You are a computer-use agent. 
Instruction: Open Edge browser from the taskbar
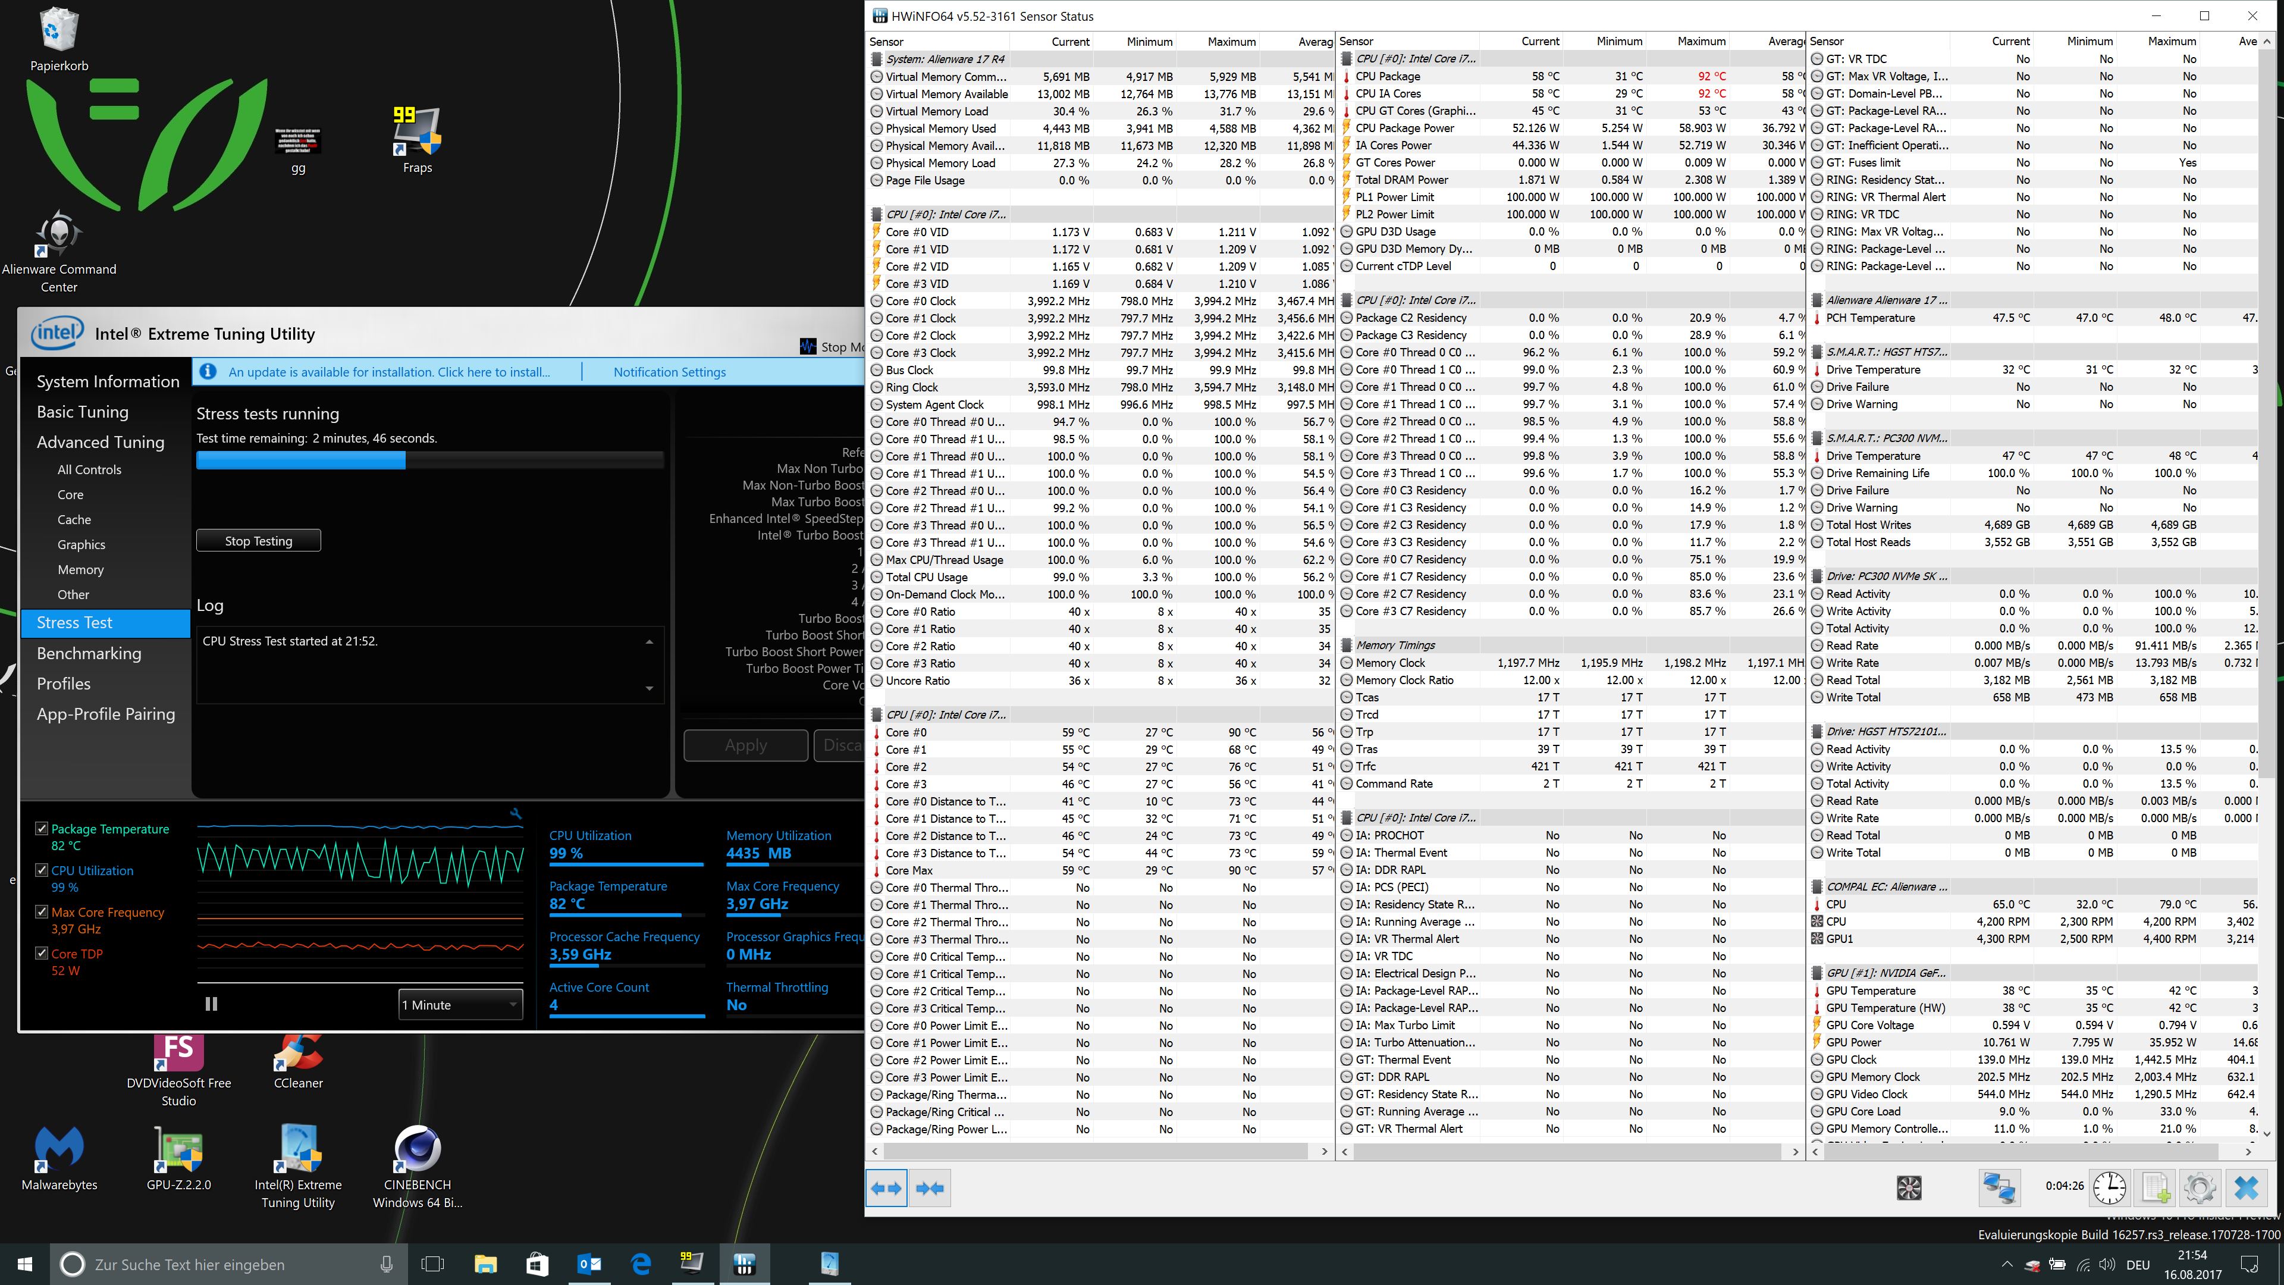coord(640,1264)
